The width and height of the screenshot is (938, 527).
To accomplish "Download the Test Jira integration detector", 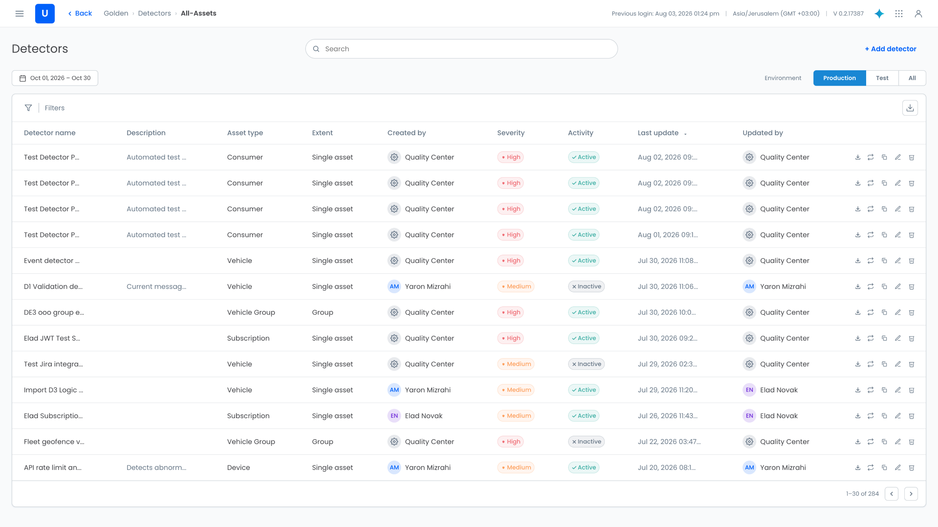I will (x=858, y=364).
